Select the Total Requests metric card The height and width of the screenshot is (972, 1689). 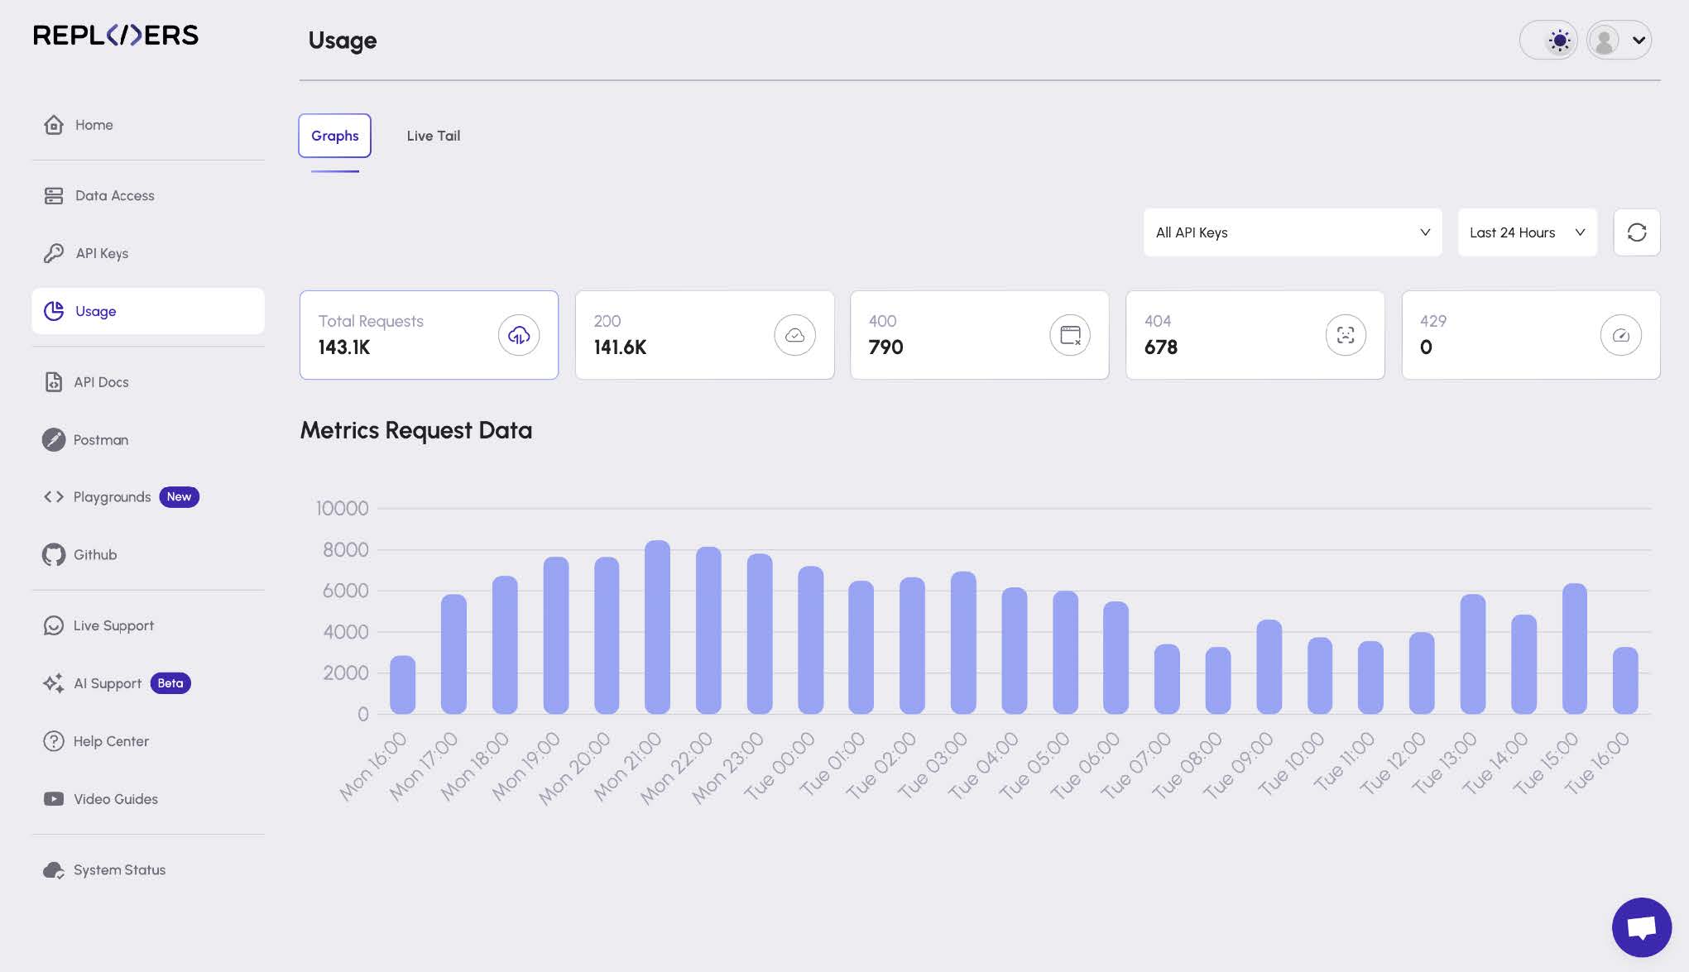pyautogui.click(x=428, y=335)
